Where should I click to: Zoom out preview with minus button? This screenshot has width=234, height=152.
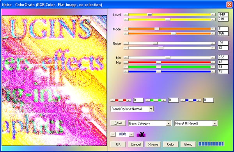point(131,134)
